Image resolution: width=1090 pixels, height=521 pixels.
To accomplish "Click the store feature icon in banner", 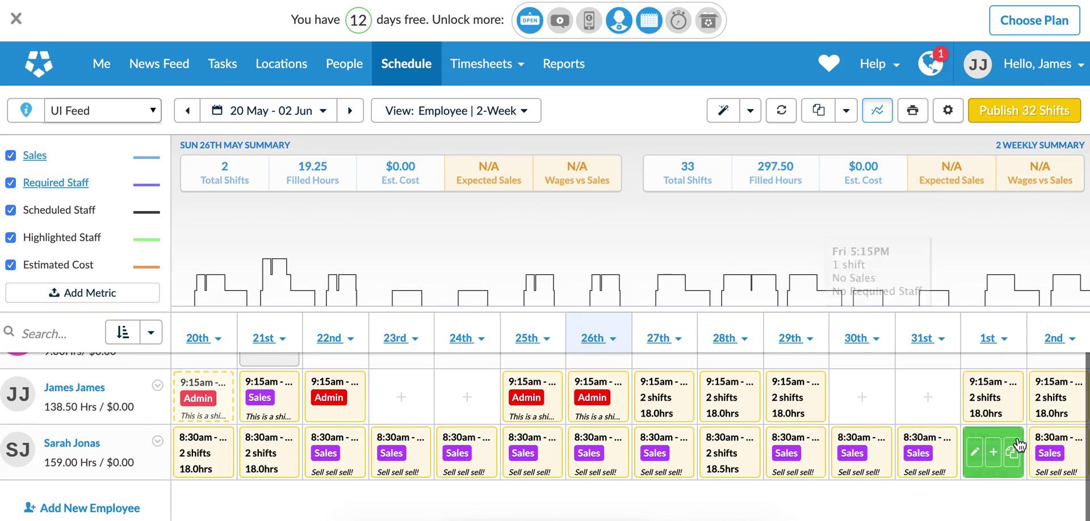I will tap(708, 20).
